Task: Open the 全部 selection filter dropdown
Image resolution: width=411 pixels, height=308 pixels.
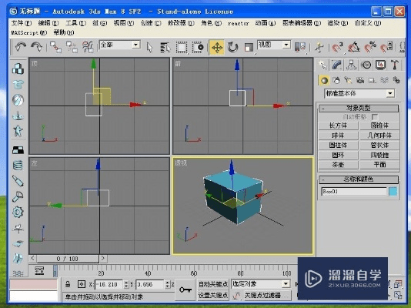Action: pos(135,45)
